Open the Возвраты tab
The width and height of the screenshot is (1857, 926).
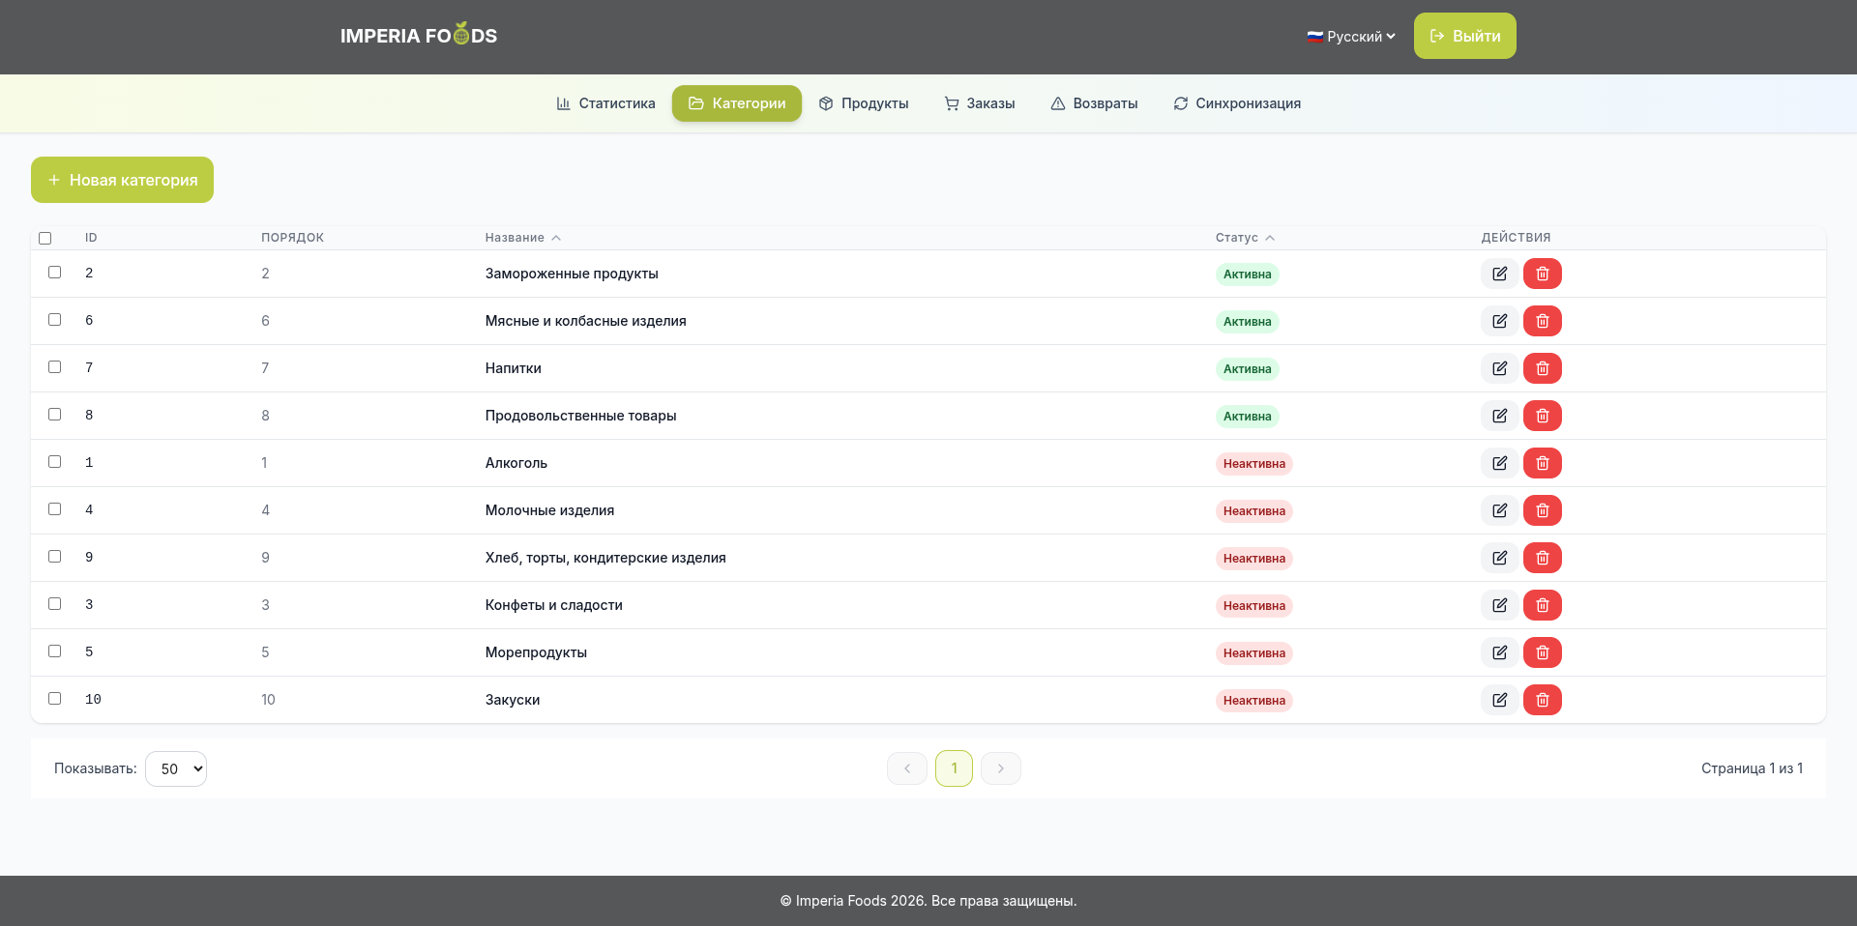[1094, 103]
